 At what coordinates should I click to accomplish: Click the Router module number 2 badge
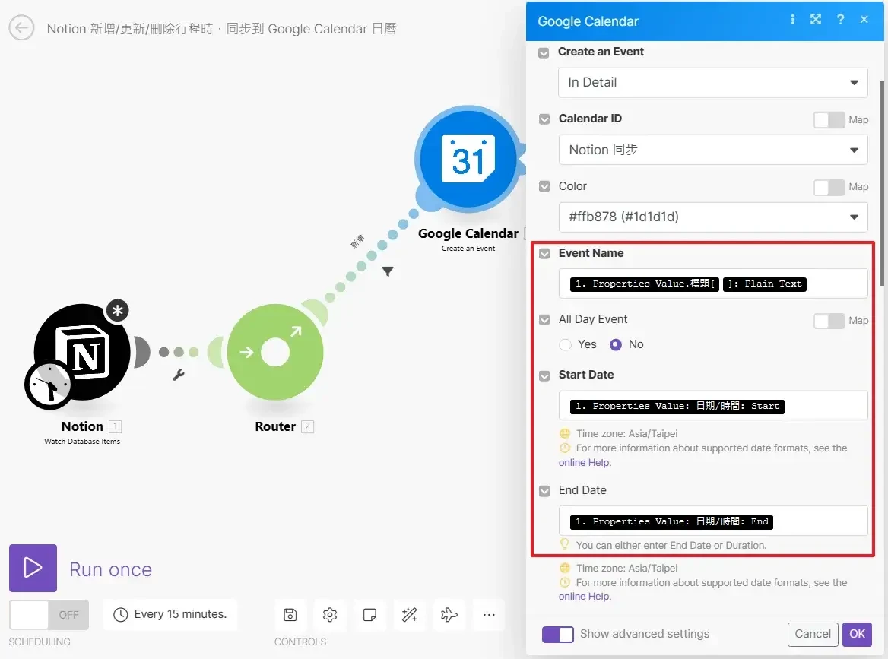307,426
